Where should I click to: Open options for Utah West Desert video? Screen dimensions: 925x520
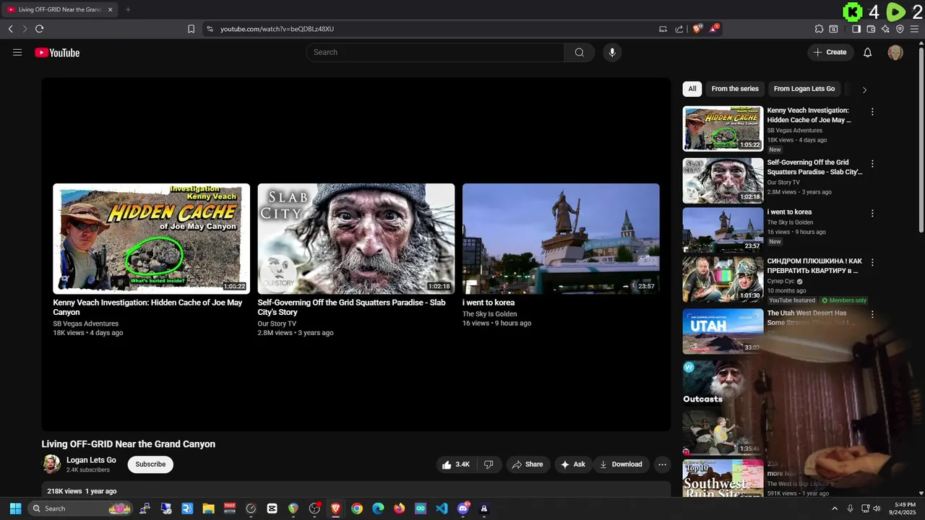click(x=872, y=315)
